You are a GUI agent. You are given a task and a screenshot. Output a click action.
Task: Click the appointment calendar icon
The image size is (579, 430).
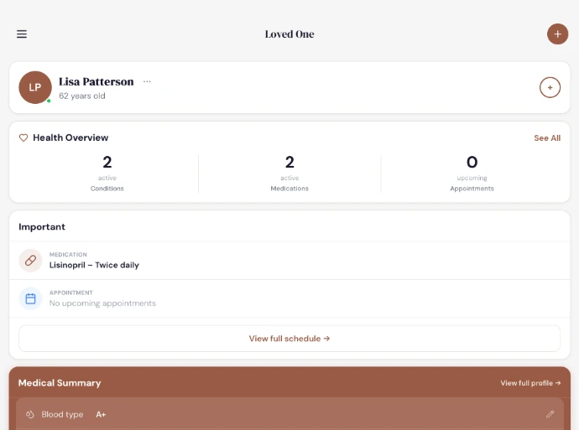(31, 298)
